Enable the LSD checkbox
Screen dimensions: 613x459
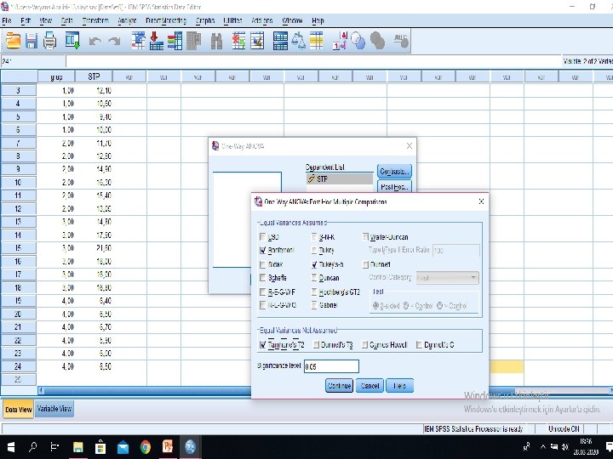[x=263, y=237]
